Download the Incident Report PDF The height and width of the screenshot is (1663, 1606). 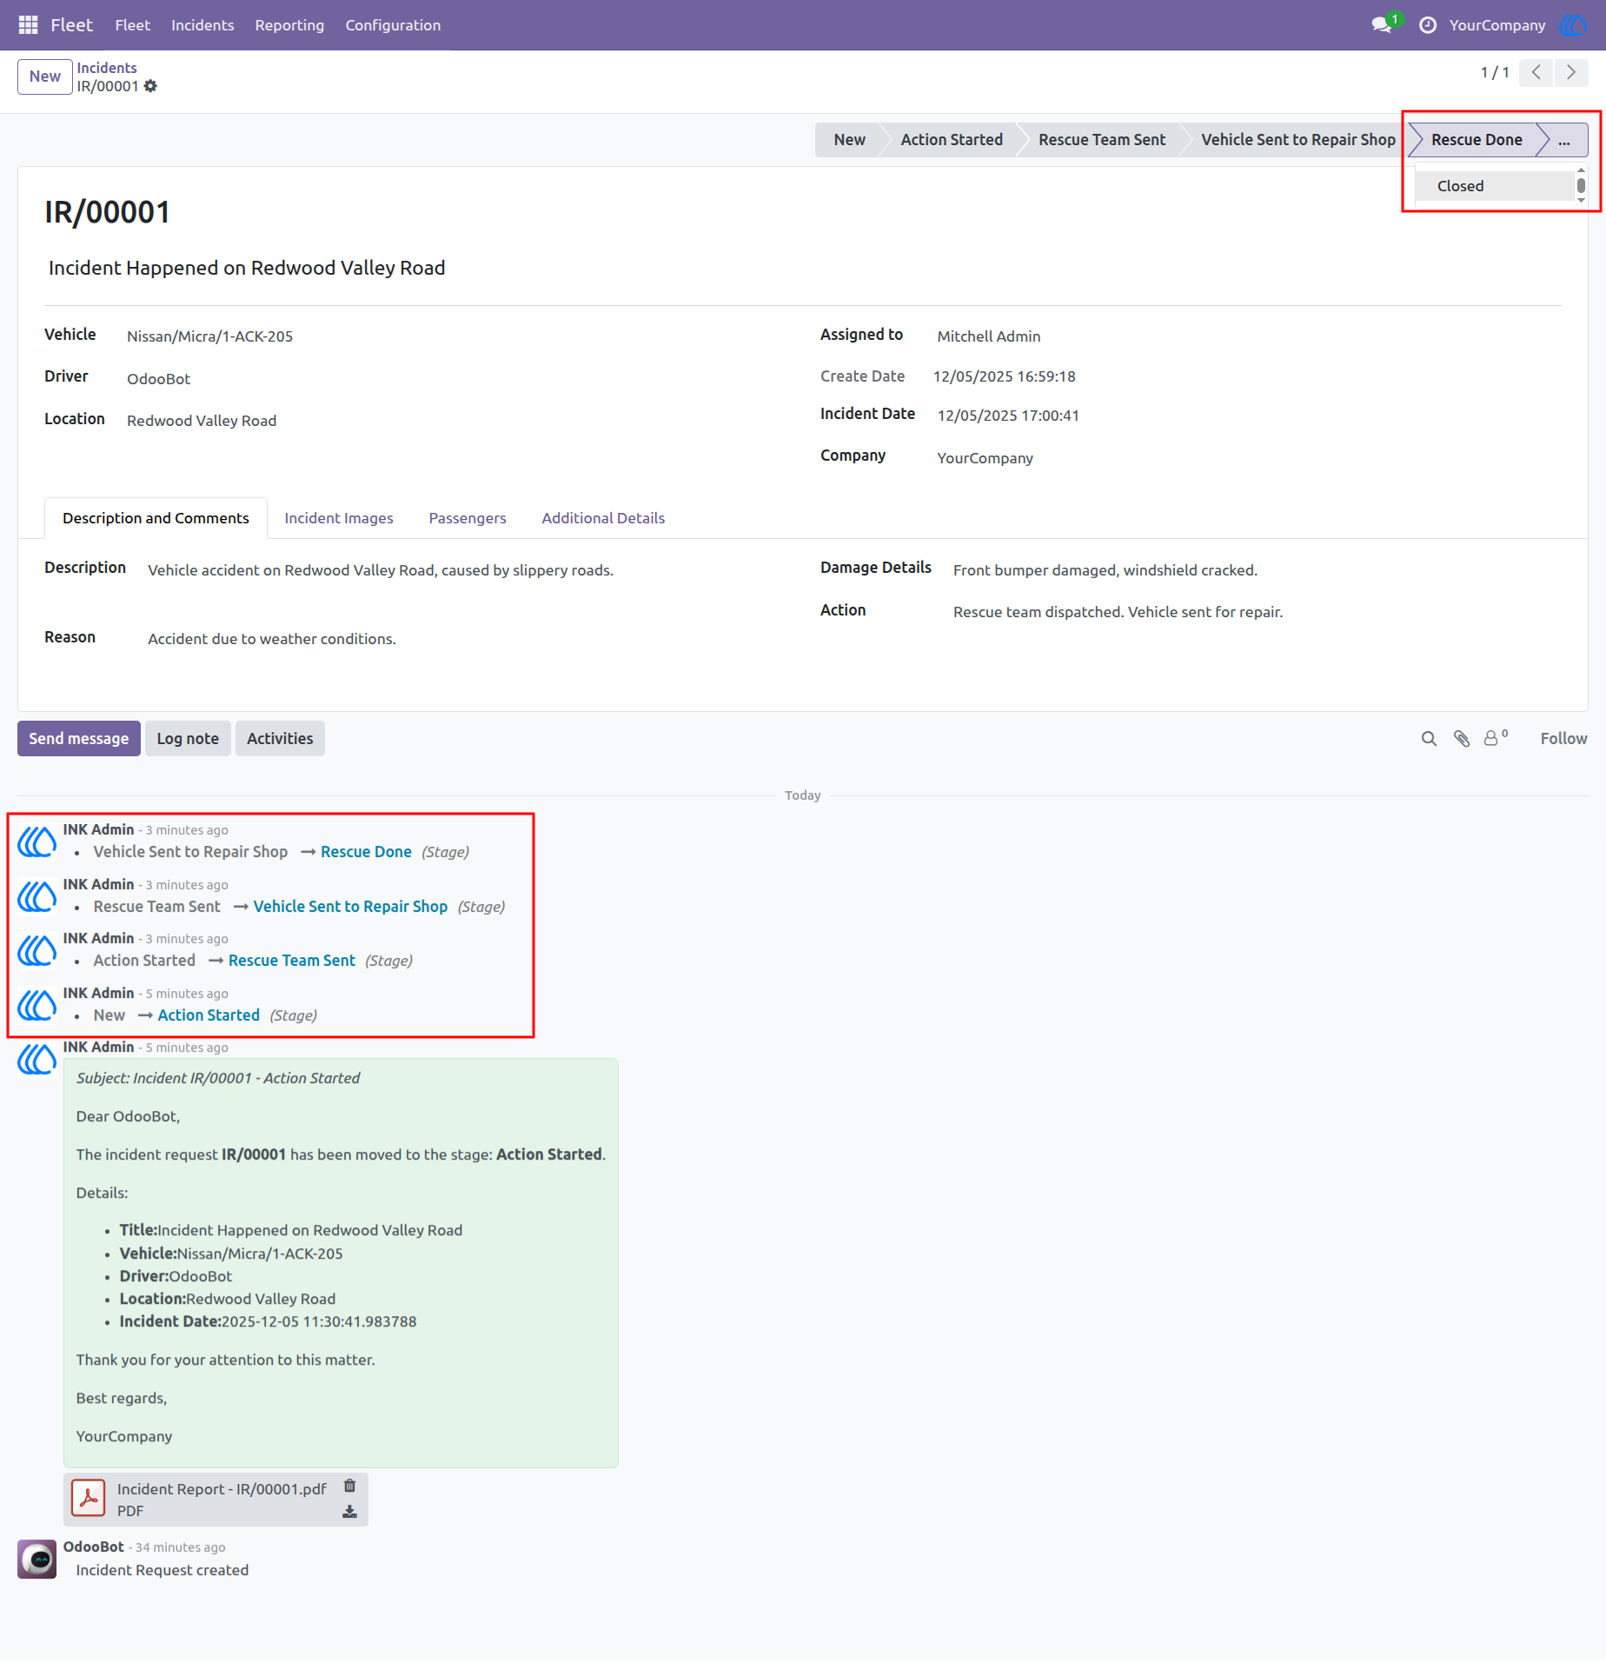pos(349,1512)
